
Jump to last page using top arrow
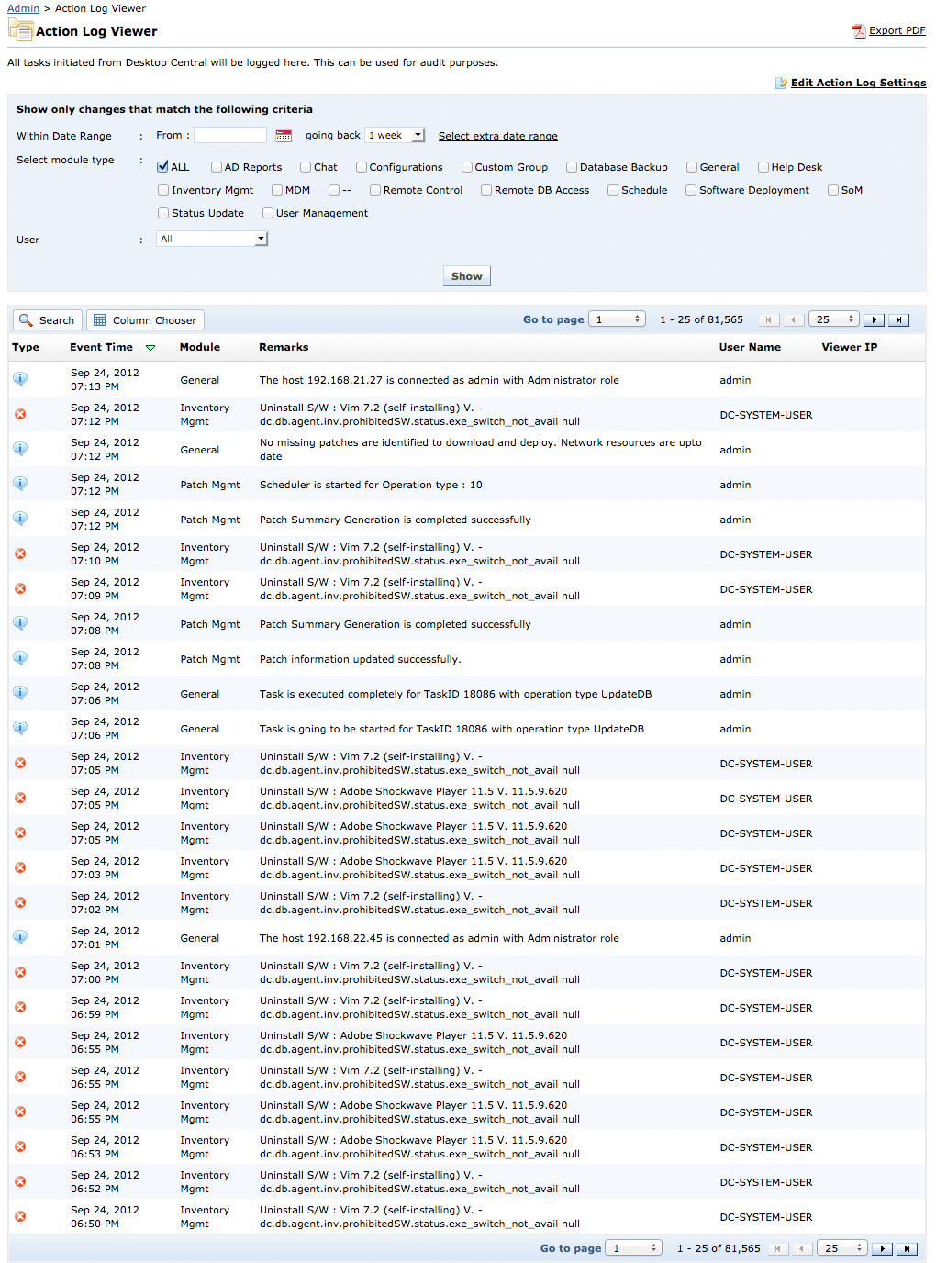pyautogui.click(x=899, y=320)
